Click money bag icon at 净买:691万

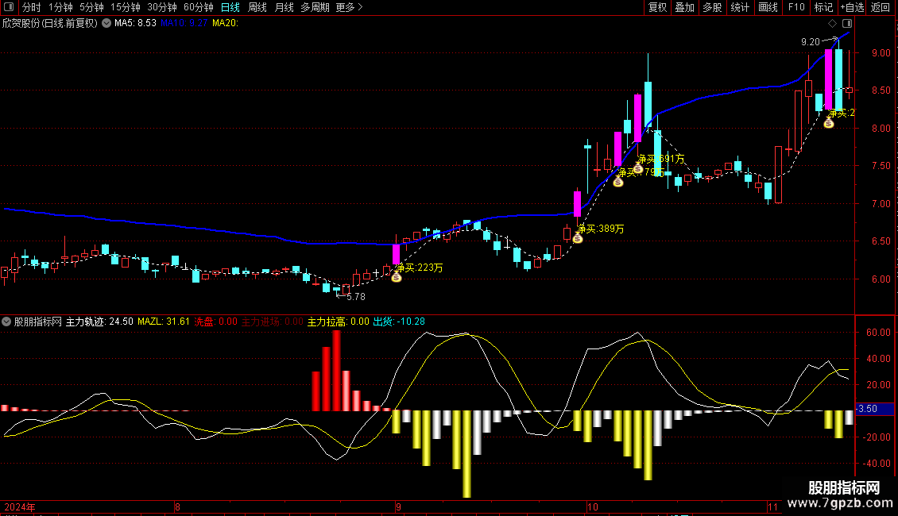tap(638, 168)
